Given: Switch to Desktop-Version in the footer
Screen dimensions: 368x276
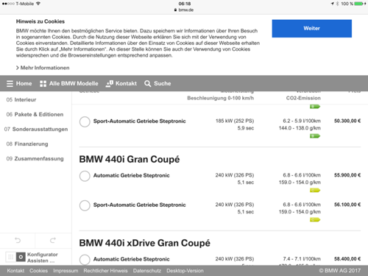Looking at the screenshot, I should 185,271.
